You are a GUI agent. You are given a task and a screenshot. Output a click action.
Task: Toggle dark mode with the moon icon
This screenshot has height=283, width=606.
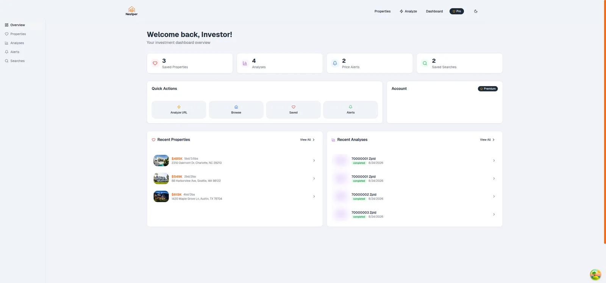click(476, 11)
